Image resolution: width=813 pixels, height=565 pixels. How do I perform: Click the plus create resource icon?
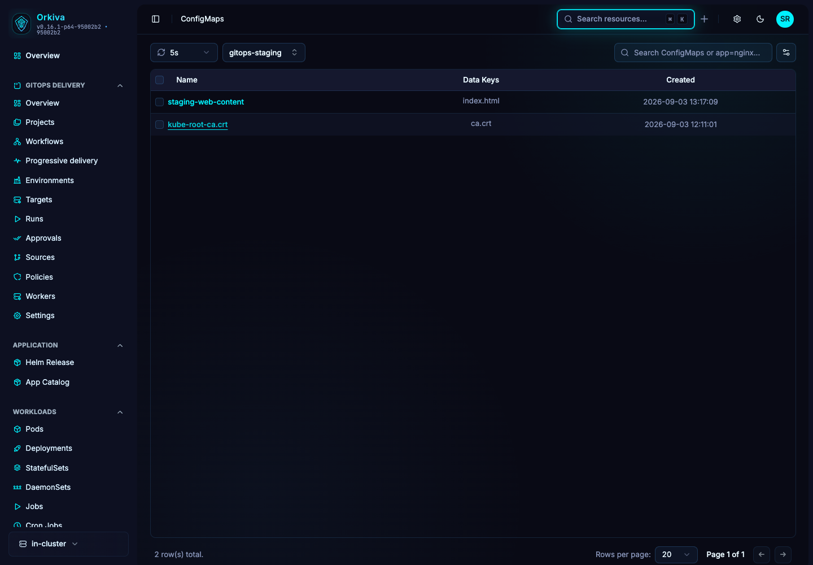[705, 19]
